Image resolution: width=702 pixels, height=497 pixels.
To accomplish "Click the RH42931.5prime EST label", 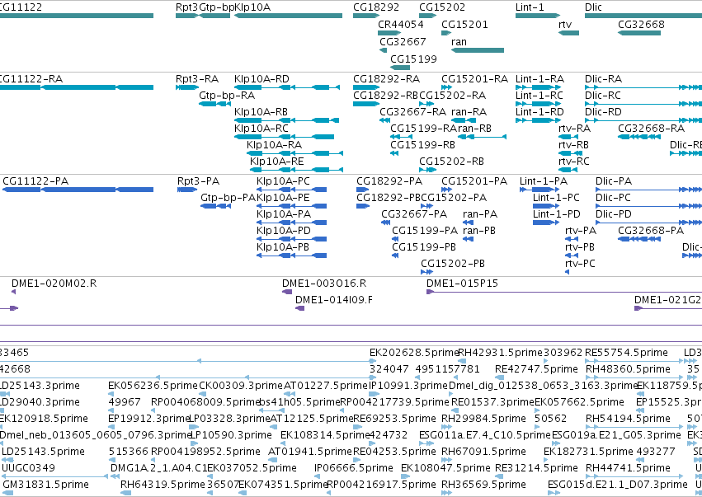I will tap(500, 353).
